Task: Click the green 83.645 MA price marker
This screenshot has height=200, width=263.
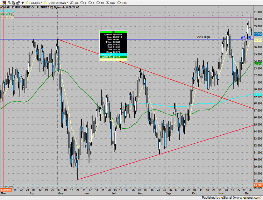Action: point(258,64)
